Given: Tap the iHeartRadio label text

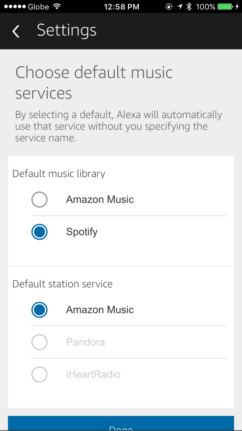Looking at the screenshot, I should (93, 374).
